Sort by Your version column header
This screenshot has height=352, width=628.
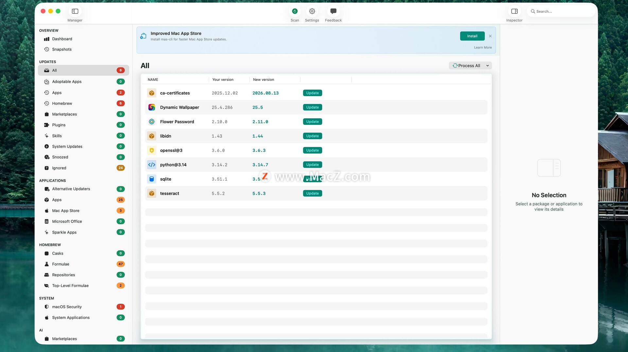tap(223, 80)
